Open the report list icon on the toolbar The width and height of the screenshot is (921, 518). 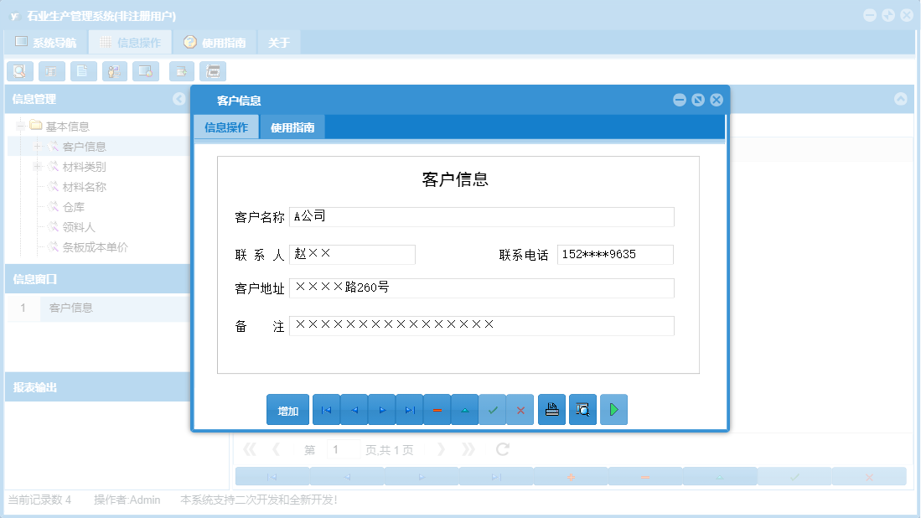tap(51, 71)
